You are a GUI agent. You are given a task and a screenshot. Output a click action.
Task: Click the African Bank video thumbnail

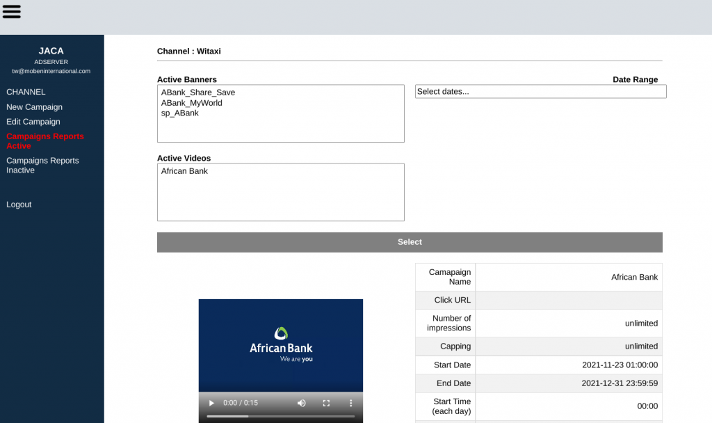pyautogui.click(x=280, y=346)
